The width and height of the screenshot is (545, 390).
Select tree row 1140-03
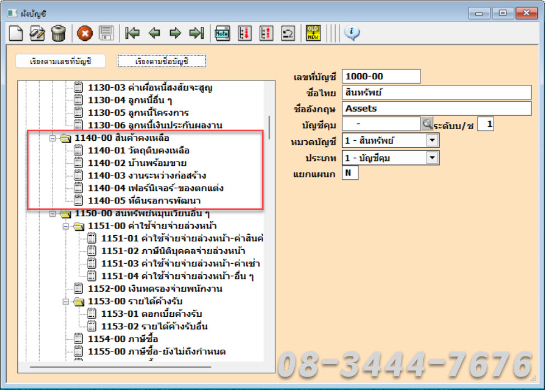[x=147, y=175]
